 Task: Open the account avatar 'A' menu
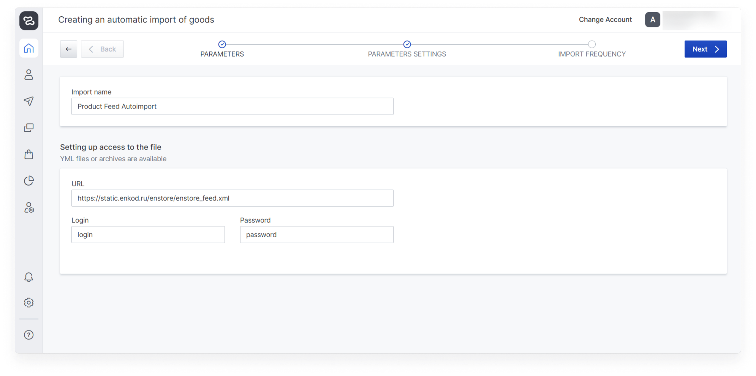coord(652,20)
